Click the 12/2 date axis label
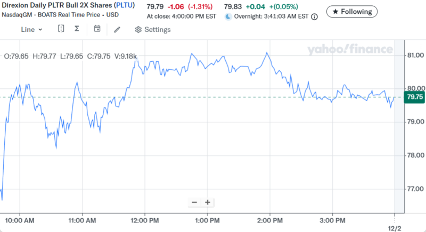Image resolution: width=426 pixels, height=232 pixels. tap(395, 227)
